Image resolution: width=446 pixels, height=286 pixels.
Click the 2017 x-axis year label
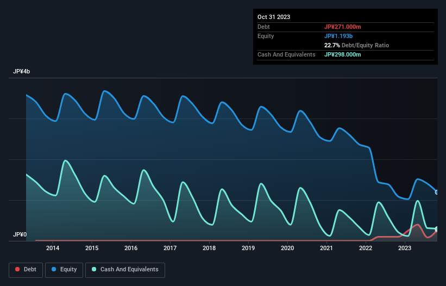pyautogui.click(x=170, y=248)
